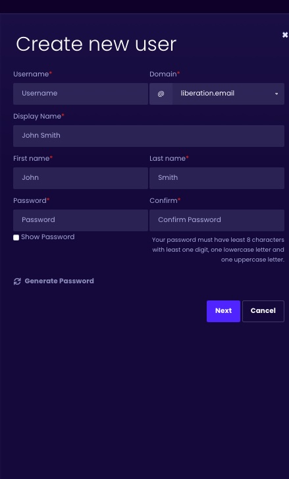Focus the Username input field

(80, 94)
